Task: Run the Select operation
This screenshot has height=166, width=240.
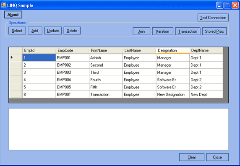Action: (x=17, y=31)
